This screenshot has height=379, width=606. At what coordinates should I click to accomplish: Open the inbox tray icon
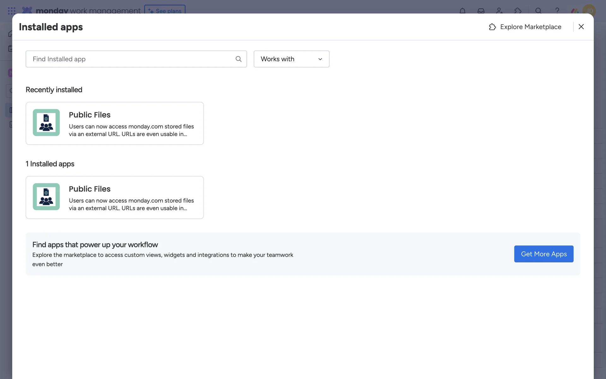(x=481, y=11)
